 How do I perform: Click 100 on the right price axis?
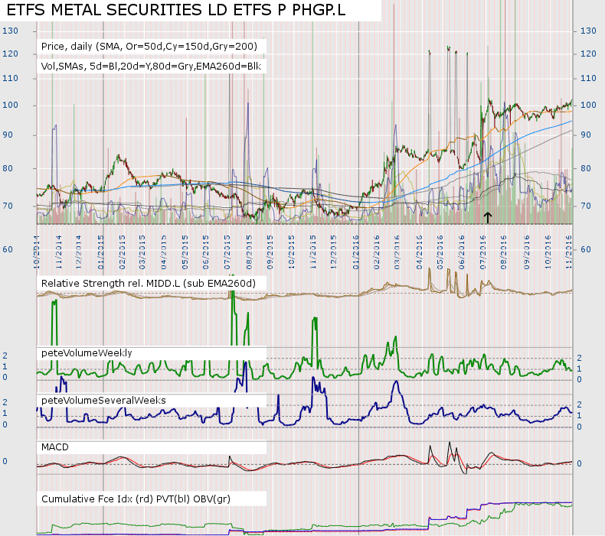click(x=588, y=105)
